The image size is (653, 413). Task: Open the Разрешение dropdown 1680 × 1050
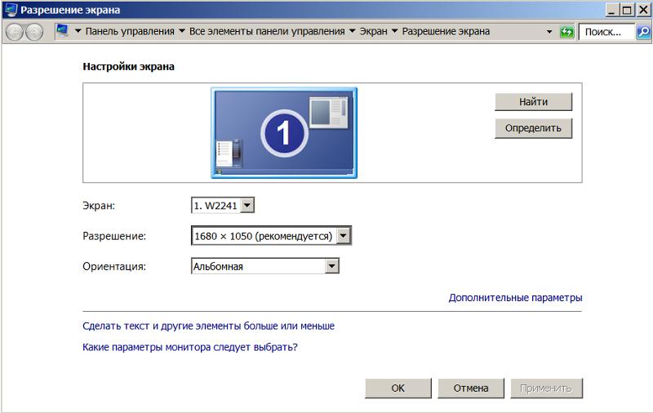click(x=271, y=236)
